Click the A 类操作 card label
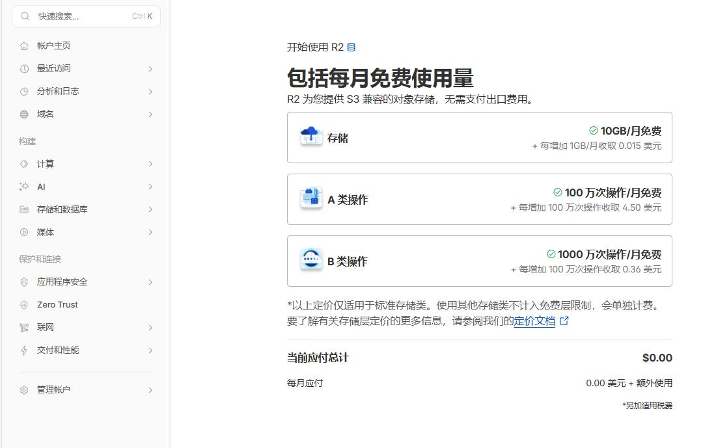This screenshot has height=448, width=716. pyautogui.click(x=348, y=200)
